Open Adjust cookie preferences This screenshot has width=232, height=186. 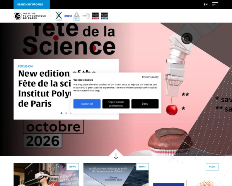coord(116,104)
